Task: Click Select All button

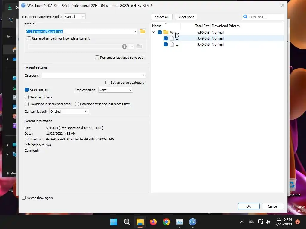Action: pos(162,17)
